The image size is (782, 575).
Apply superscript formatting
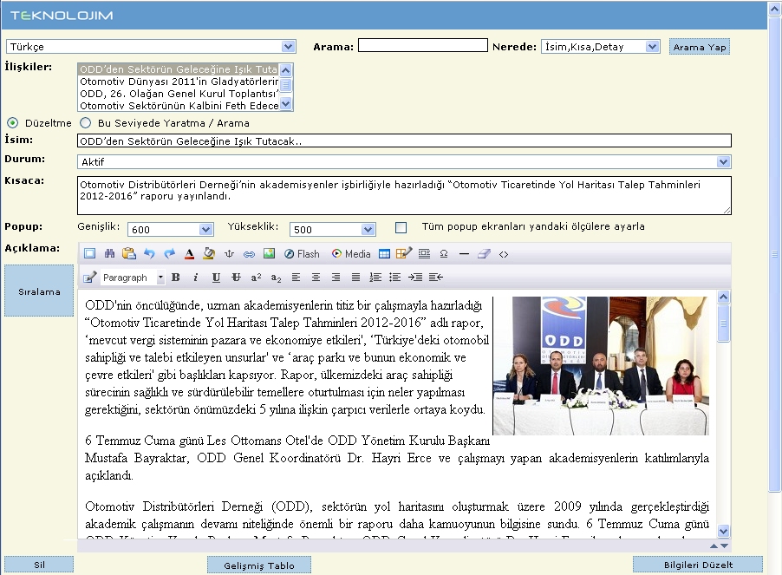pos(256,278)
